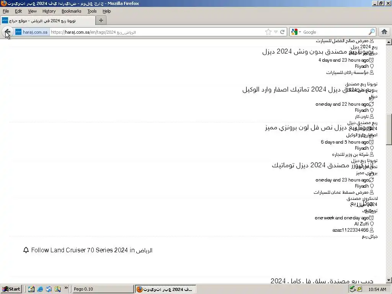Open seller معرض مسقط عمان للسيارات
392x294 pixels.
(x=341, y=192)
